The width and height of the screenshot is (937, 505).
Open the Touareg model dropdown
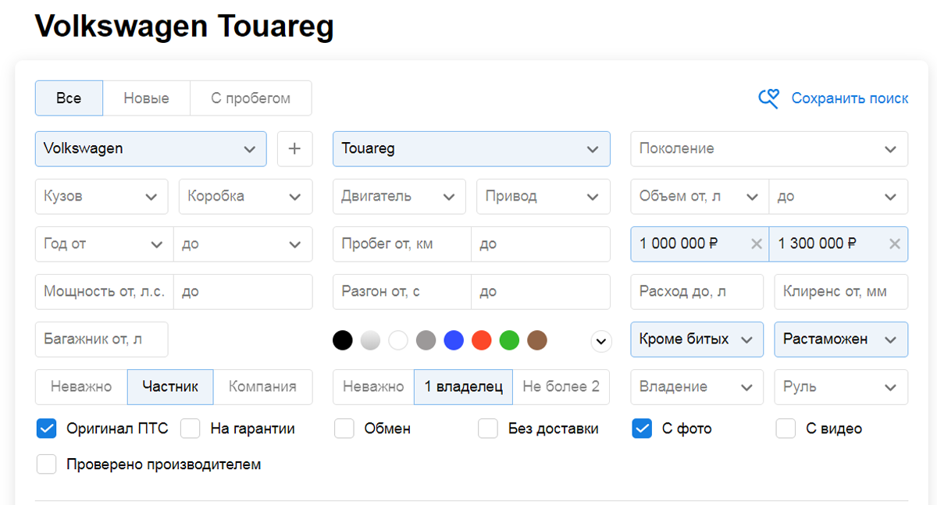pos(472,148)
